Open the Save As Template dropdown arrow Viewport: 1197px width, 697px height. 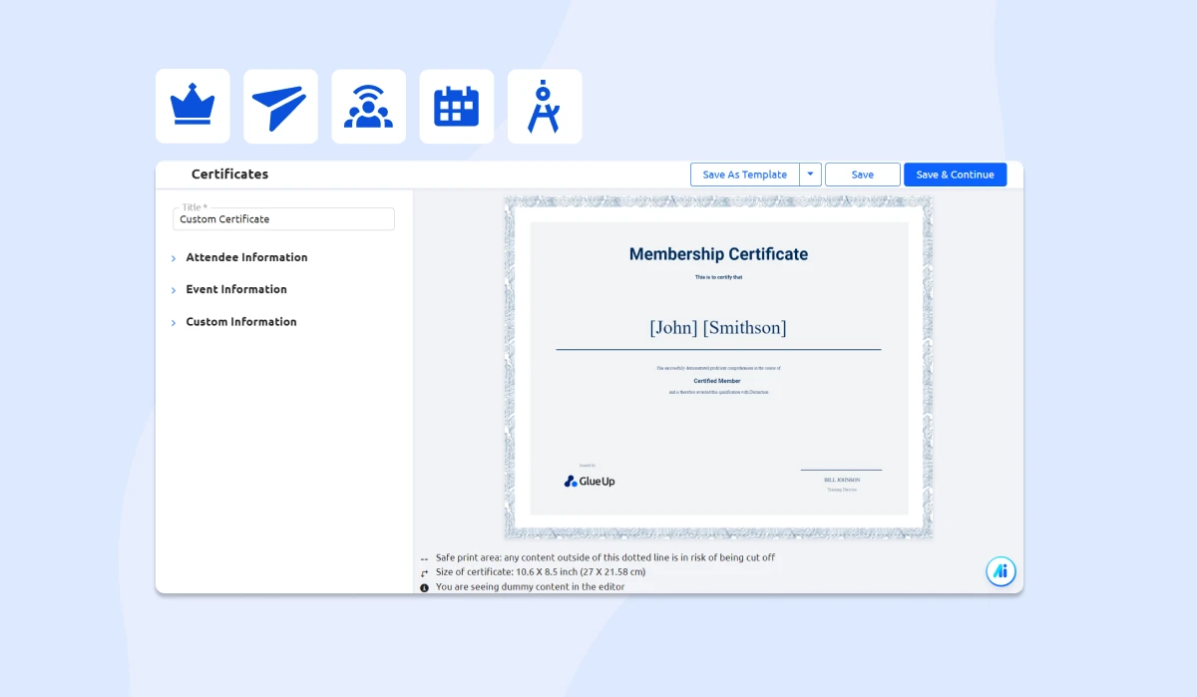[810, 174]
